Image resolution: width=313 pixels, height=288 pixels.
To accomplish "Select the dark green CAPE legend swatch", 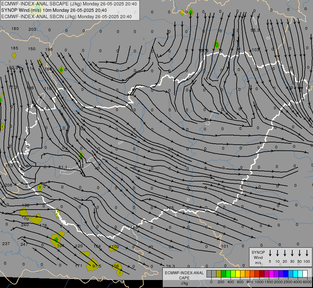I will tap(223, 274).
